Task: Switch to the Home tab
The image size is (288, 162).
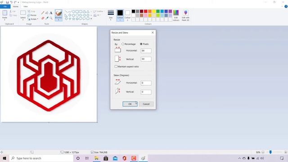Action: [16, 6]
